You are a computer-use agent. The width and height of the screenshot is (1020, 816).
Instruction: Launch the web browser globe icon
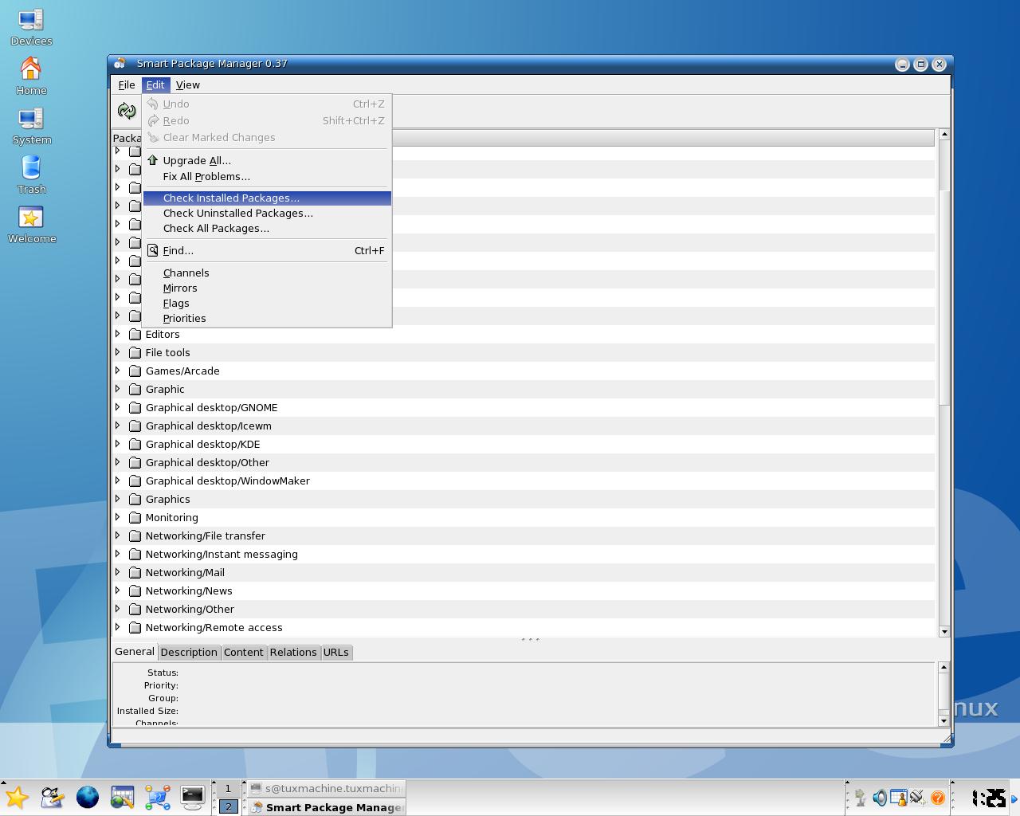click(88, 797)
